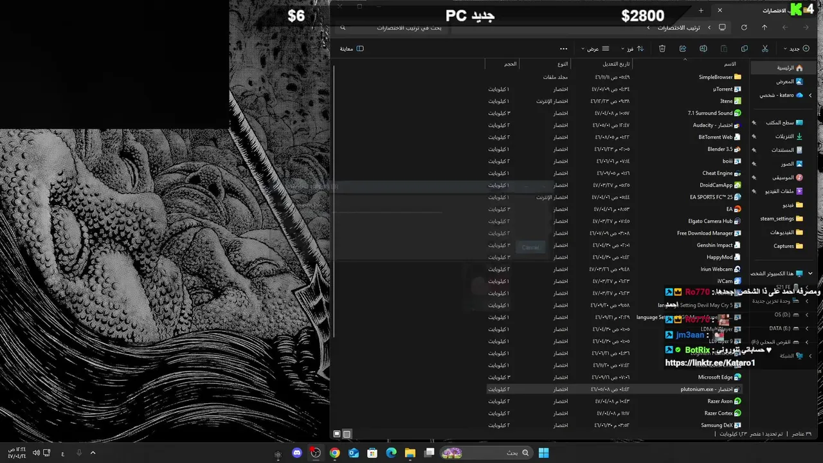Select the plutonium.exe shortcut row
The height and width of the screenshot is (463, 823).
[614, 389]
